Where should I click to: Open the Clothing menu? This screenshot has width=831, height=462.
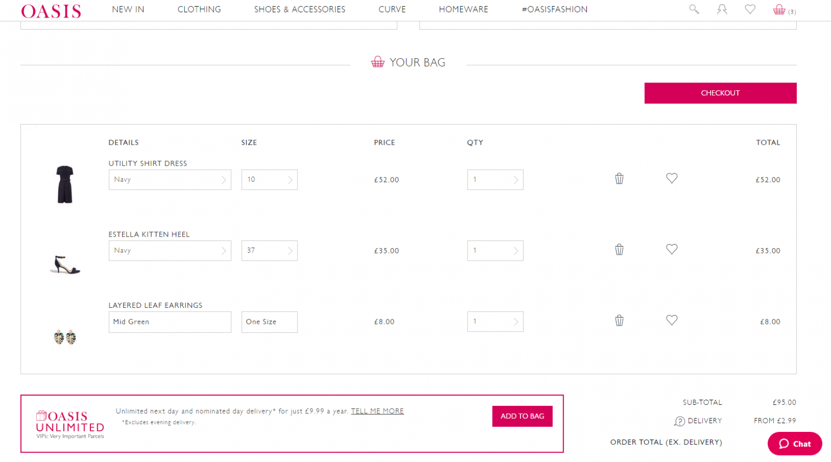[199, 9]
